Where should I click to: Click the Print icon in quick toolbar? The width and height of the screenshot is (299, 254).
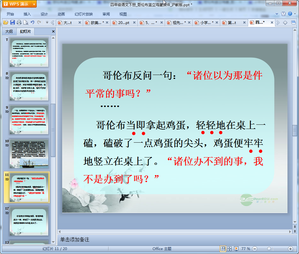[x=19, y=22]
